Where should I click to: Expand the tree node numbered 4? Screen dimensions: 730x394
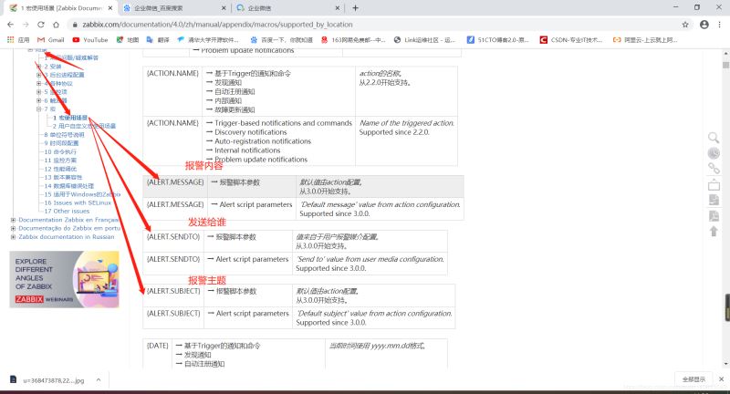39,83
